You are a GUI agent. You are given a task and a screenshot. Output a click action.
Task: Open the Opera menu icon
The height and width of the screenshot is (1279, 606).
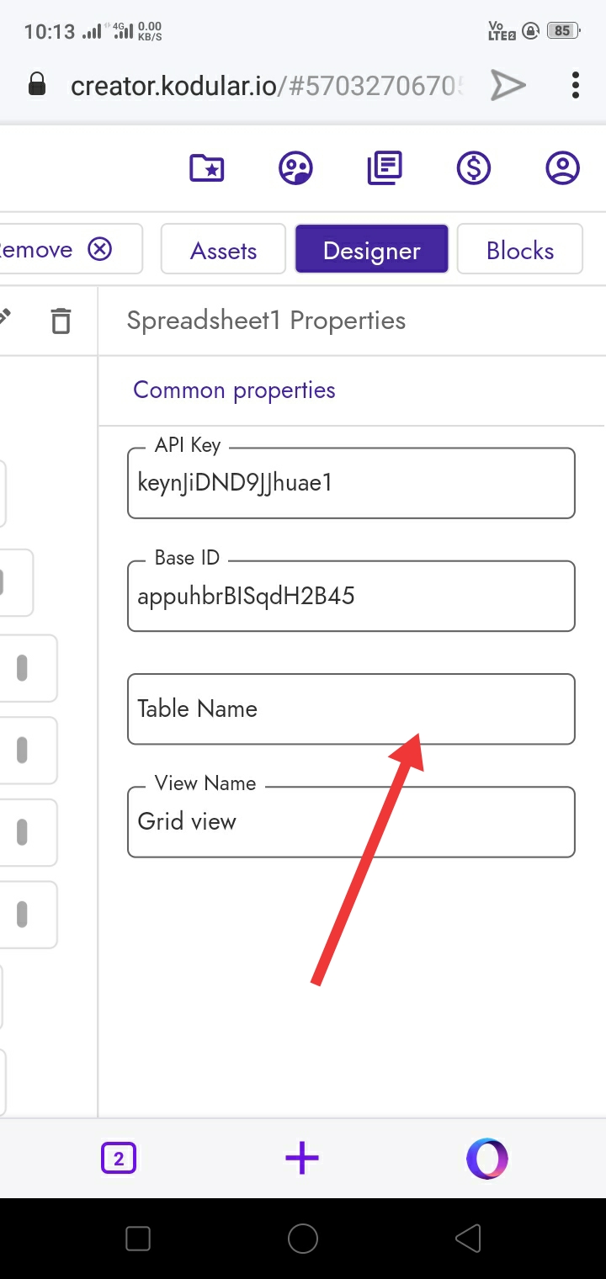487,1159
